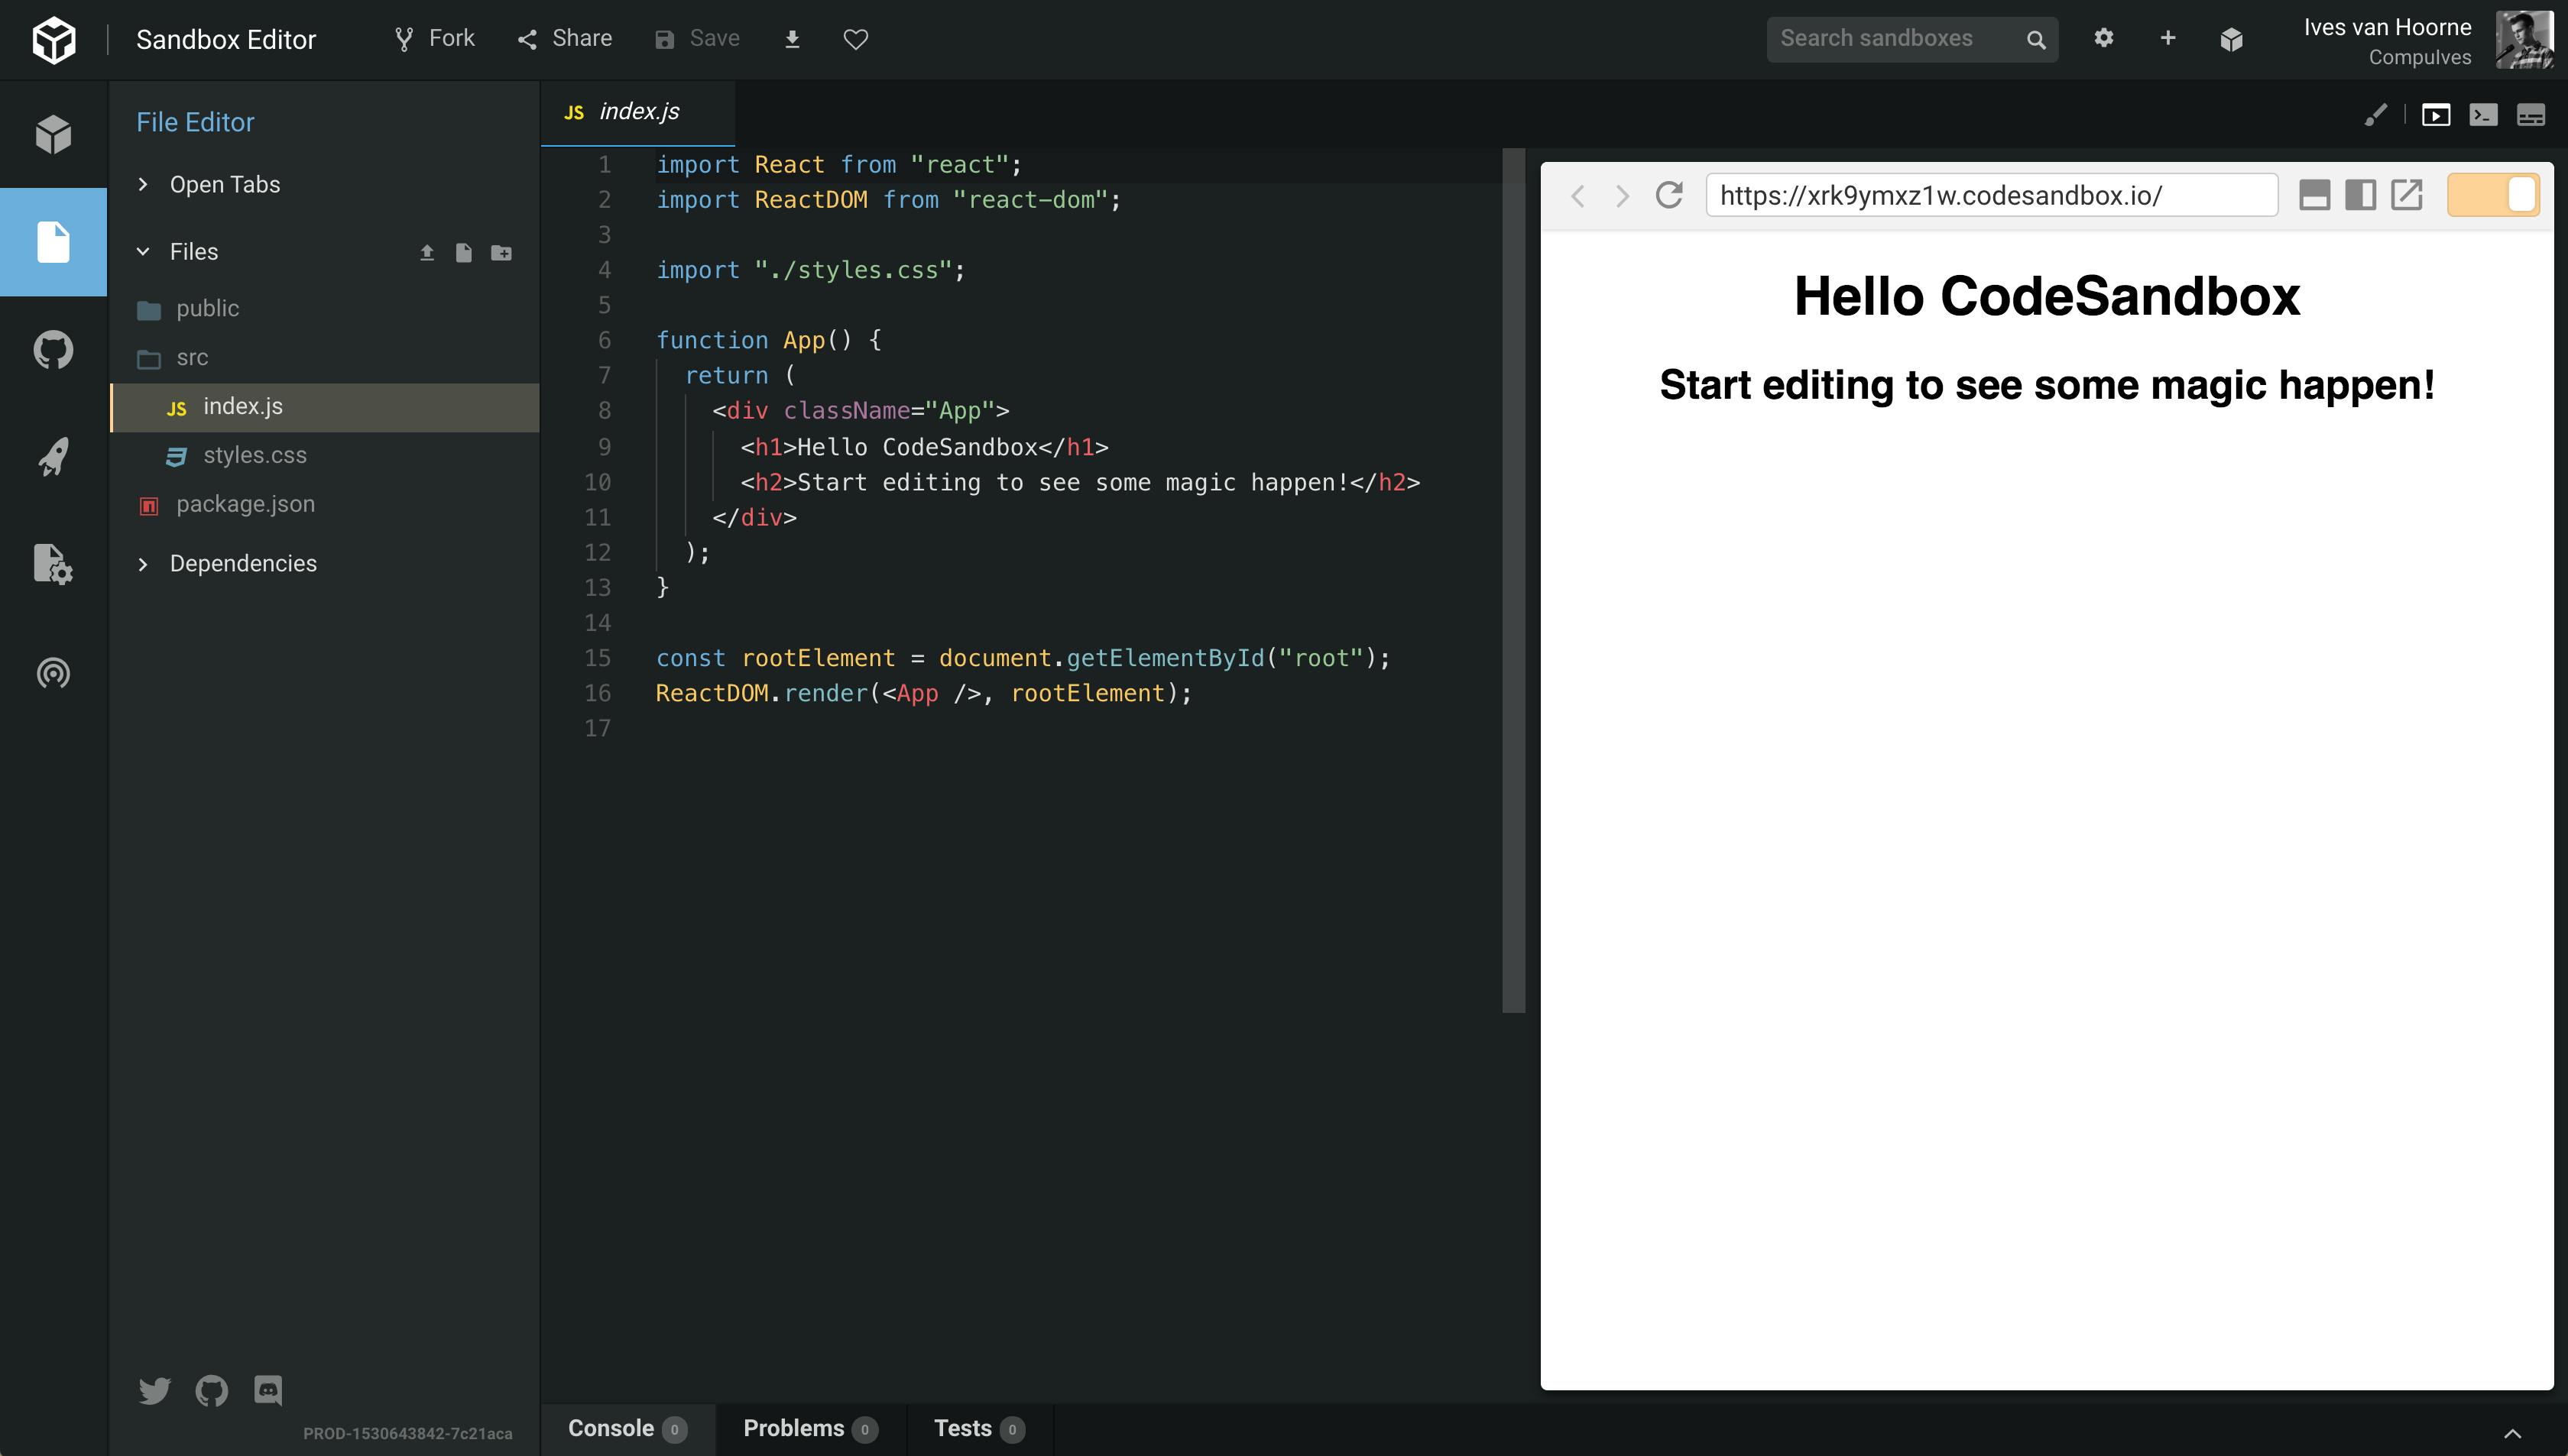This screenshot has height=1456, width=2568.
Task: Click line number 15 in the gutter
Action: click(597, 658)
